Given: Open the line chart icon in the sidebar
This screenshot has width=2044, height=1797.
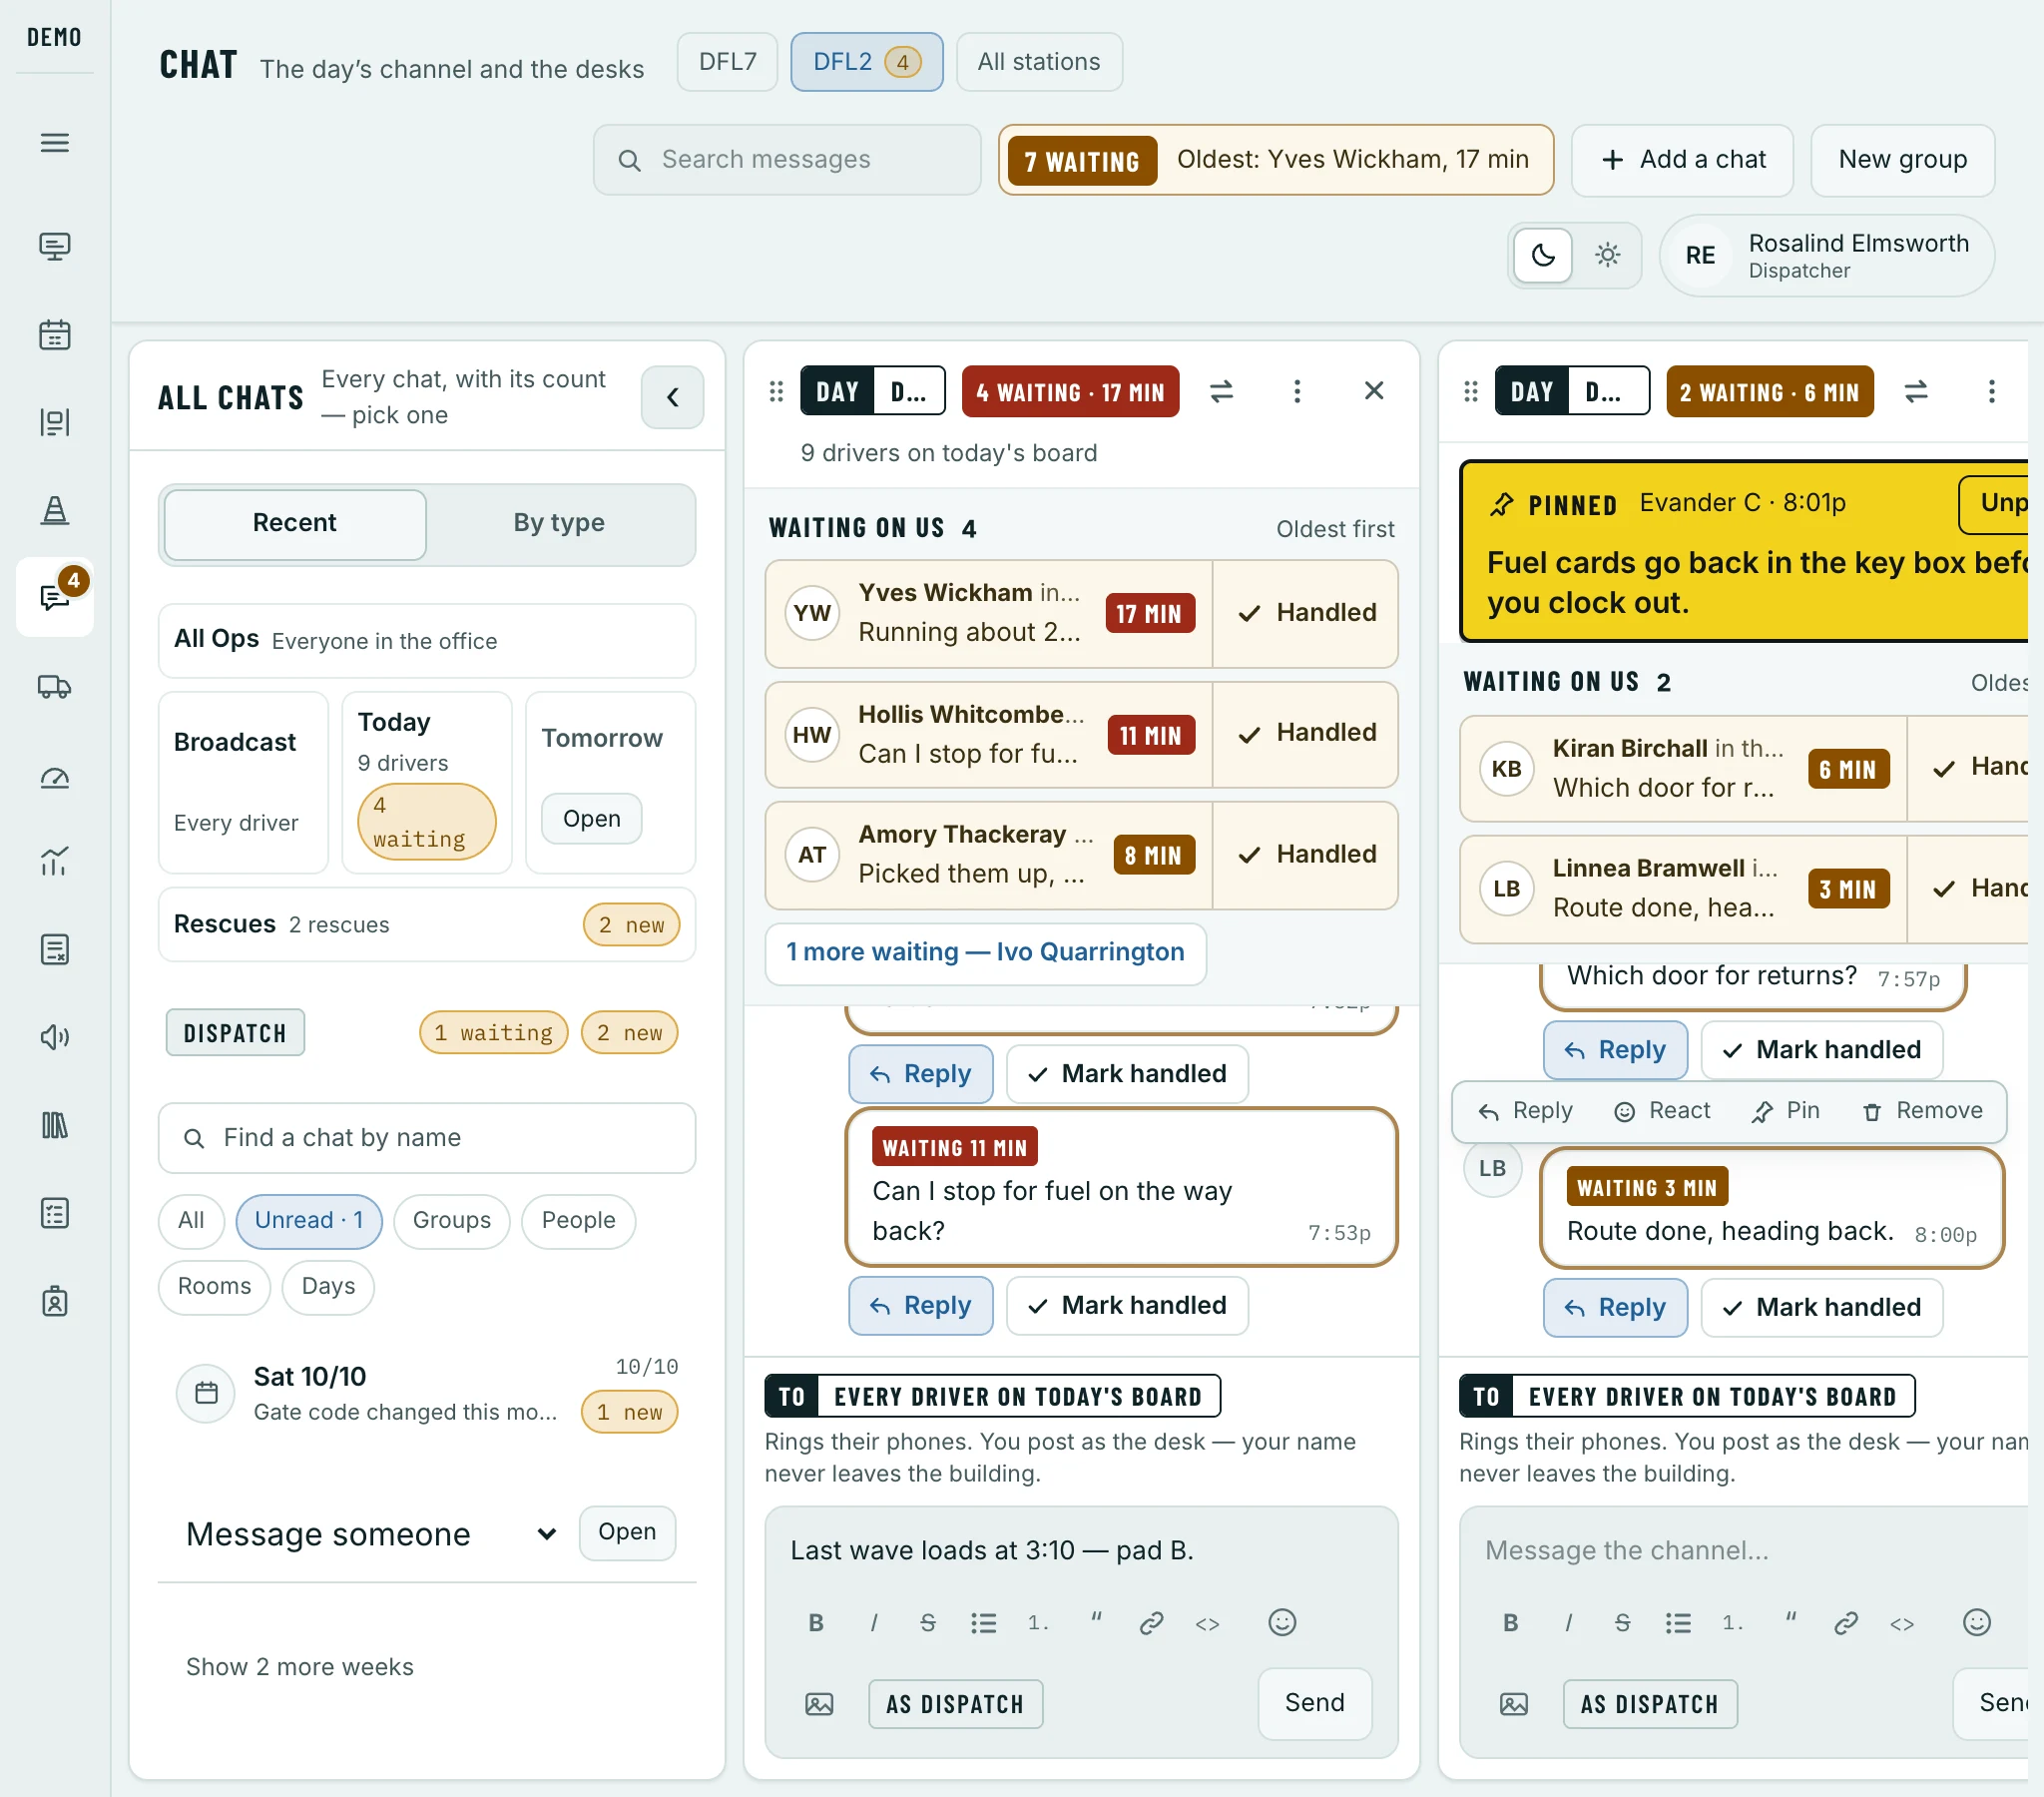Looking at the screenshot, I should (55, 861).
